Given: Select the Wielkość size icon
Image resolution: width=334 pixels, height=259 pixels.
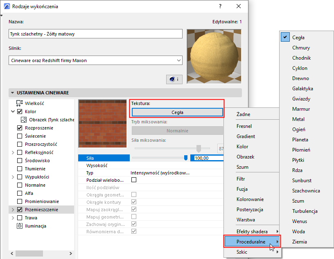Looking at the screenshot, I should coord(20,103).
